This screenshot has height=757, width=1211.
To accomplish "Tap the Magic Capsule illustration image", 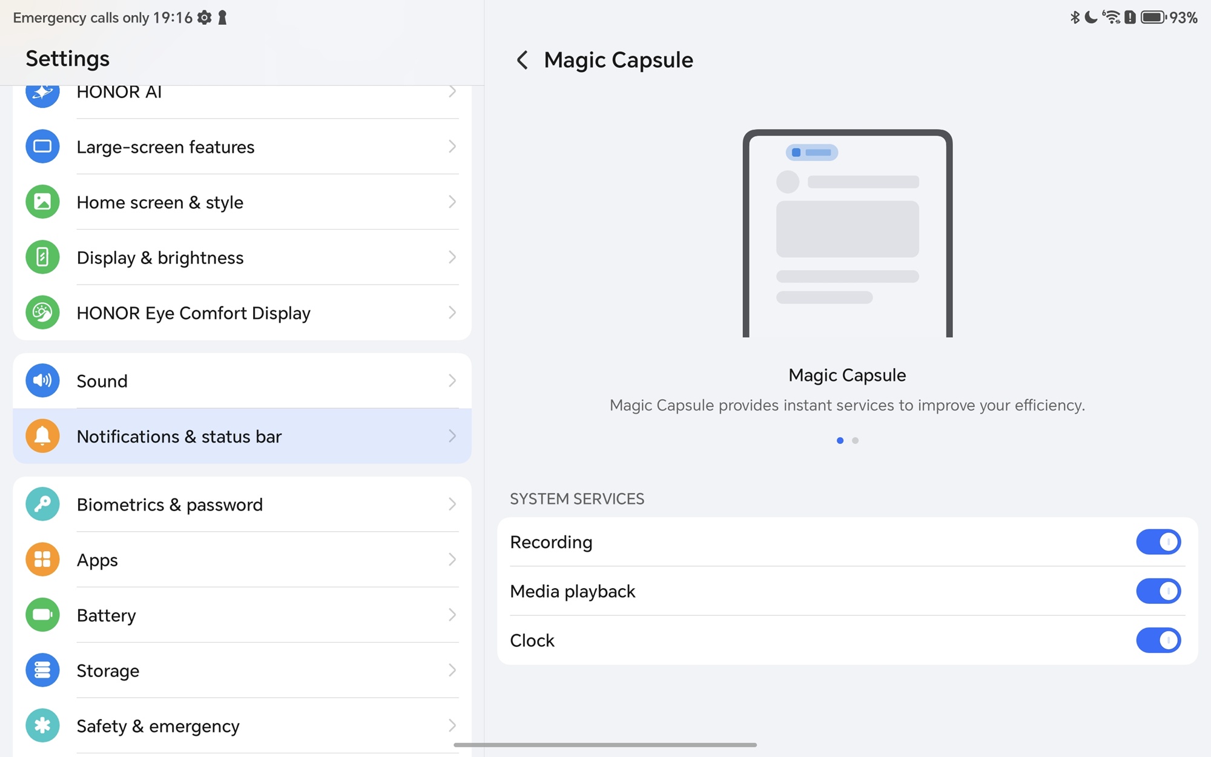I will tap(847, 233).
